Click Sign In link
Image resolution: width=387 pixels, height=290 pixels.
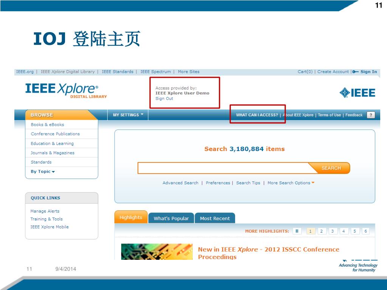(x=369, y=72)
